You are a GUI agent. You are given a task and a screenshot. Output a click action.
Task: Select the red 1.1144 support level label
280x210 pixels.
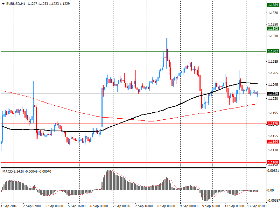click(x=273, y=142)
